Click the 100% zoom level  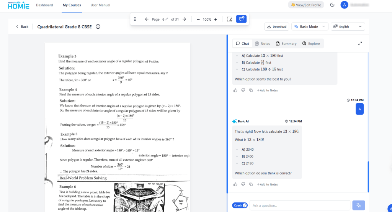[207, 19]
